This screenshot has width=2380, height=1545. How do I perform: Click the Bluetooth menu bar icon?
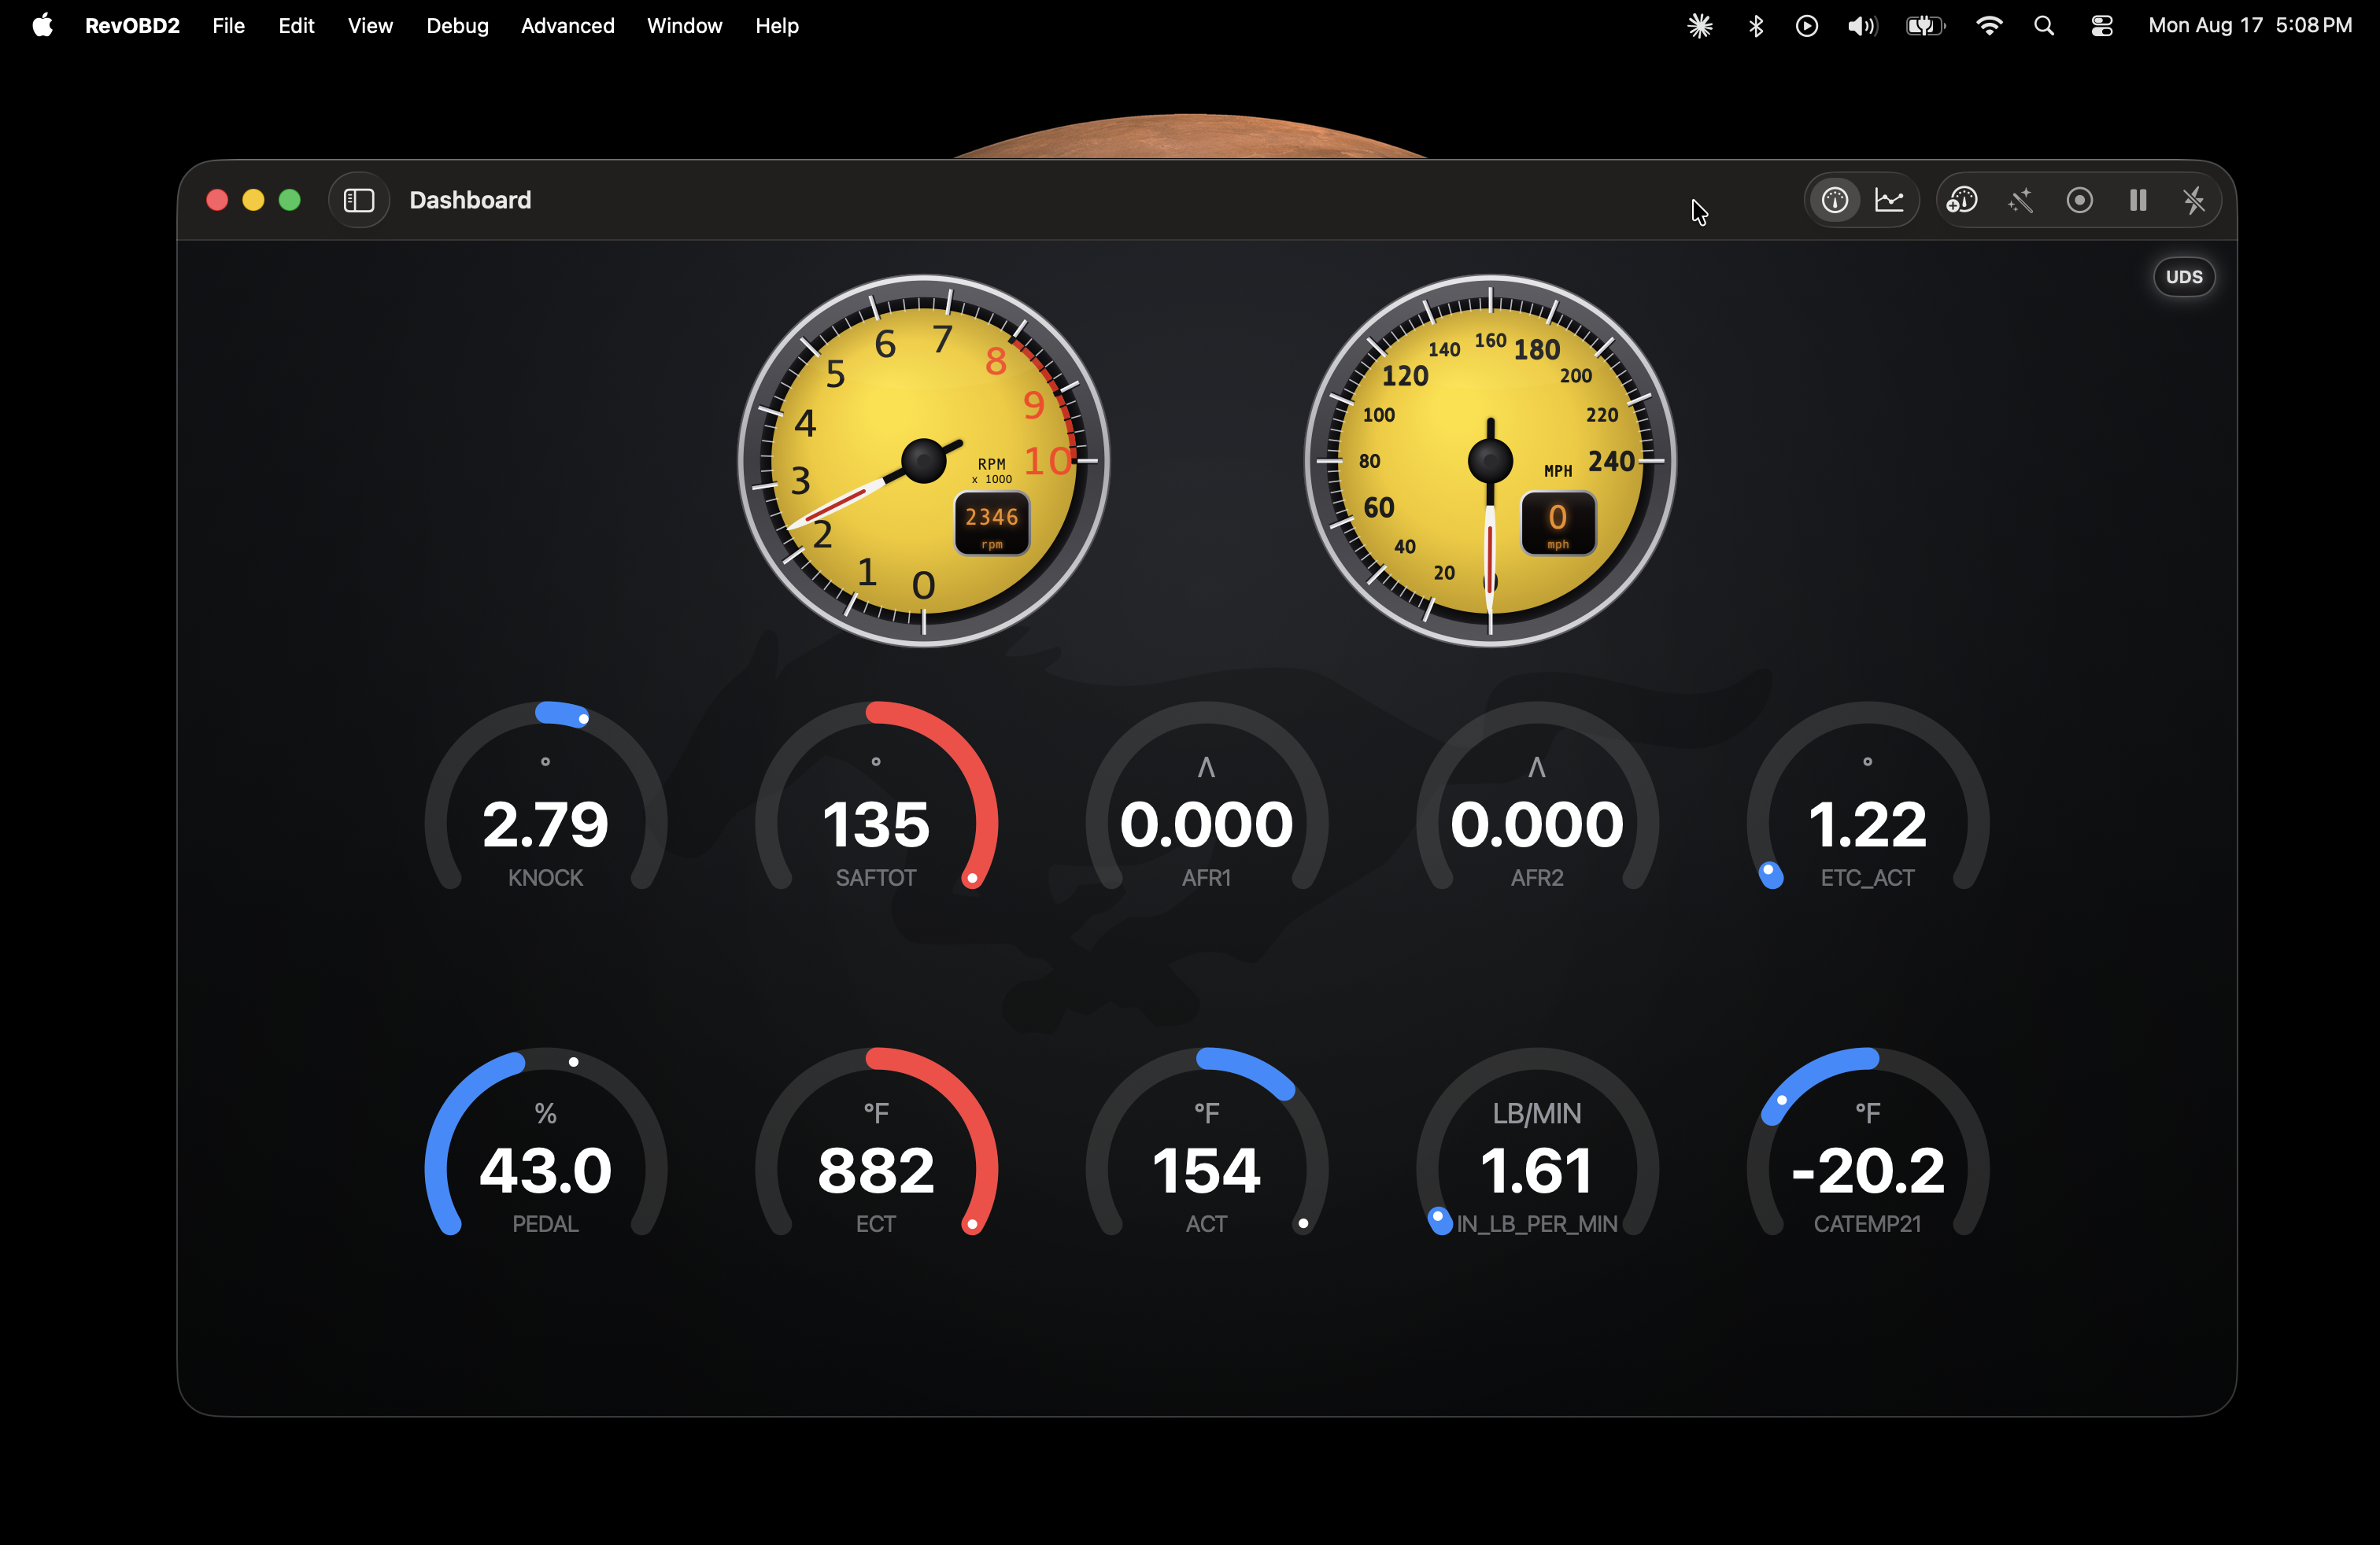point(1756,26)
